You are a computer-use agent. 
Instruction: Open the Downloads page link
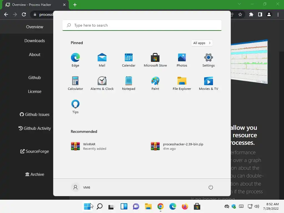(35, 41)
